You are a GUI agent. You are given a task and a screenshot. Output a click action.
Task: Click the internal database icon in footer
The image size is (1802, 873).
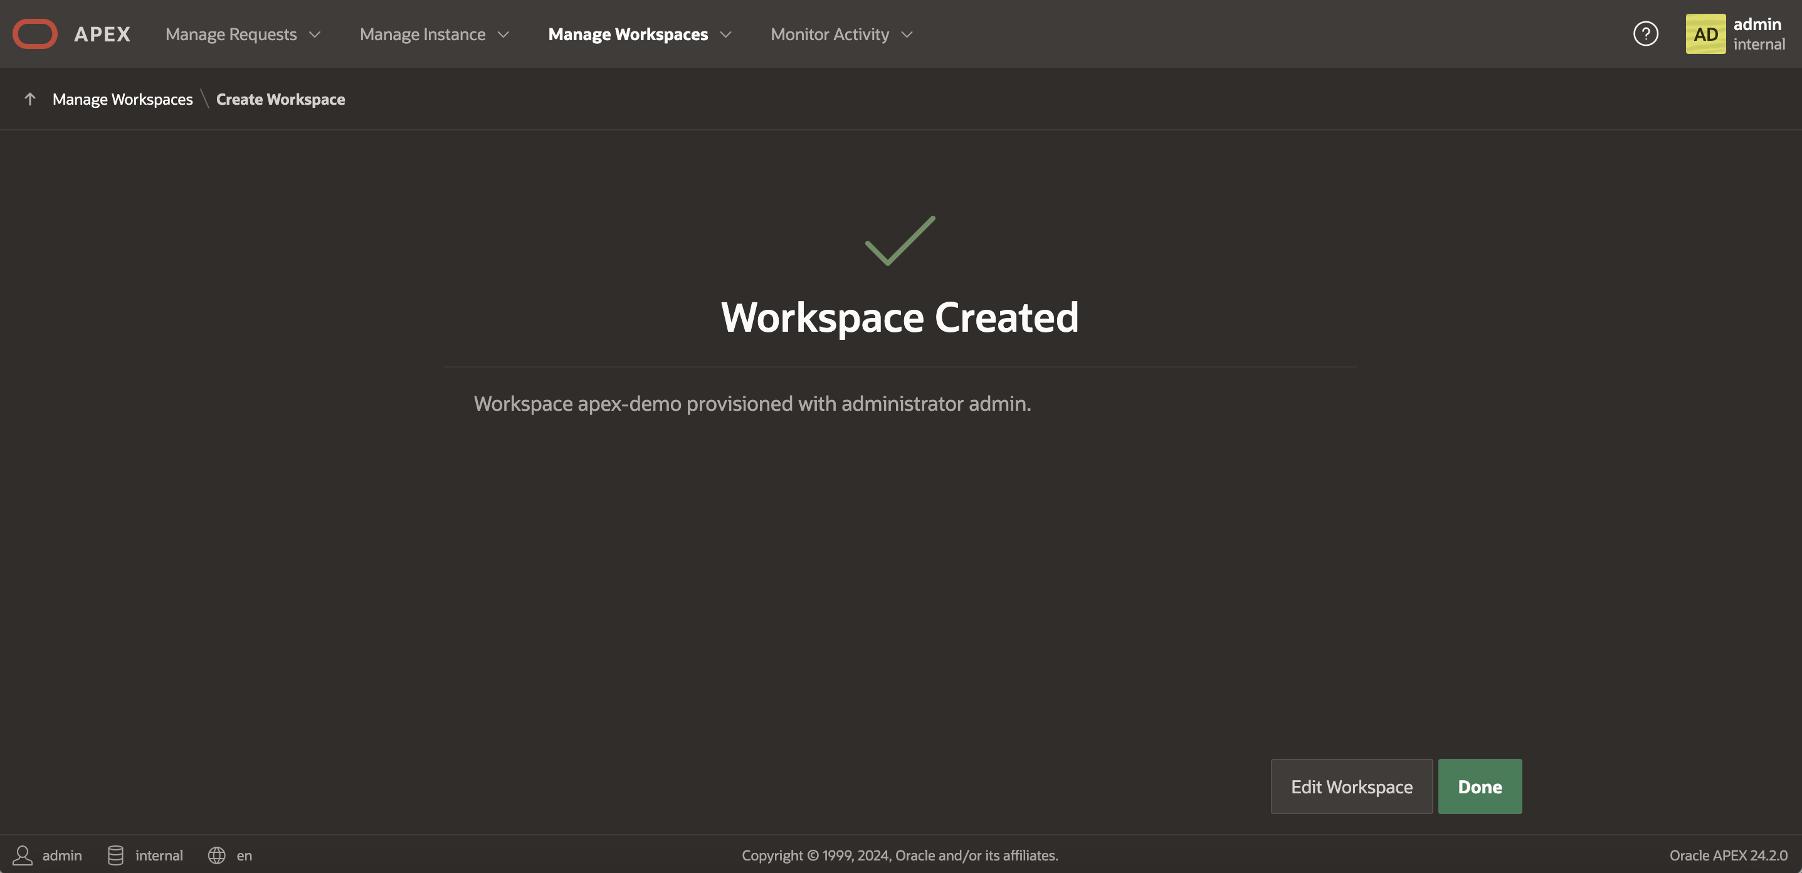(115, 855)
